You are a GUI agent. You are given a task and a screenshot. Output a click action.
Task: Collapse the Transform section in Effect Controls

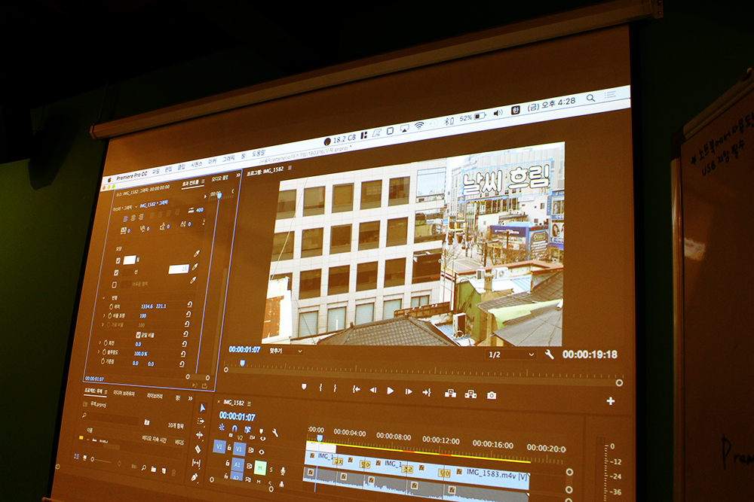coord(105,297)
